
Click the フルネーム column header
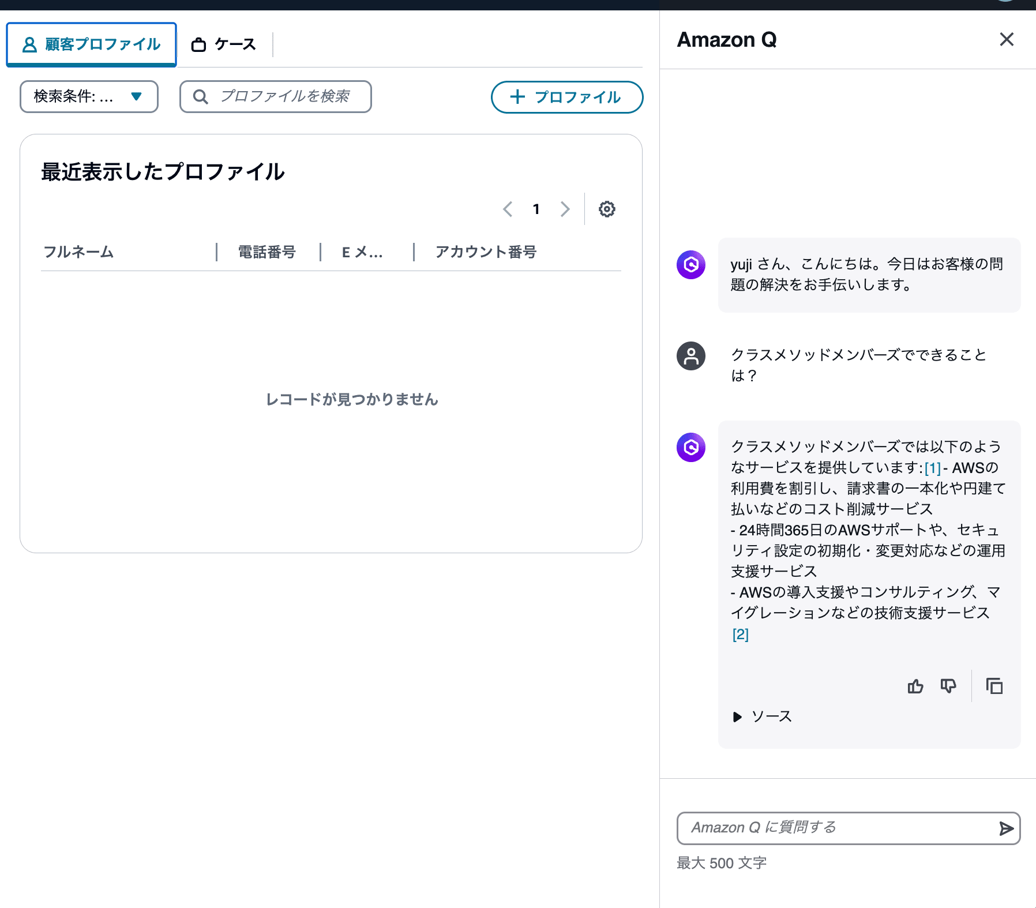point(79,252)
